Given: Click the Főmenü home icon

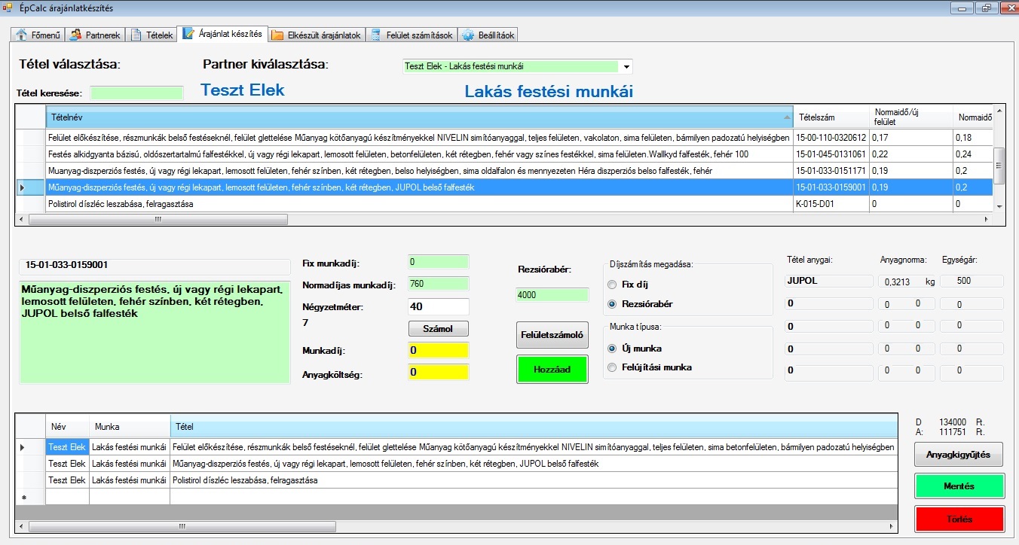Looking at the screenshot, I should point(21,35).
